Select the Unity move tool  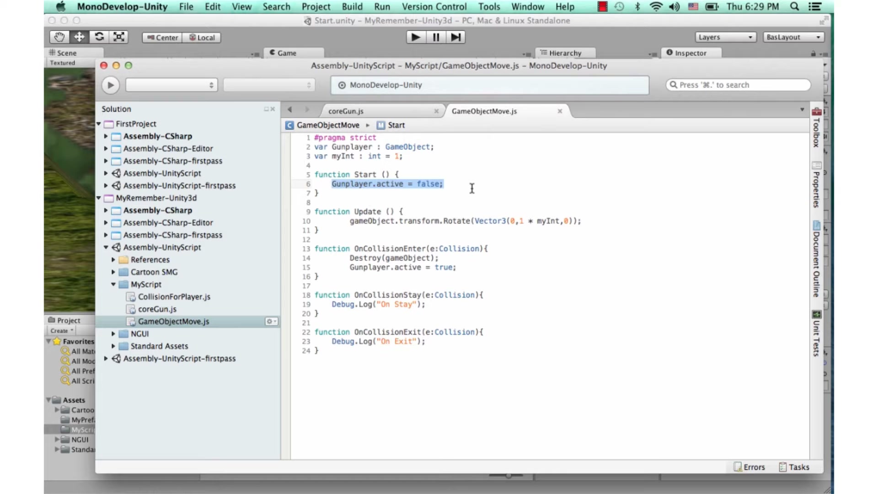(79, 37)
